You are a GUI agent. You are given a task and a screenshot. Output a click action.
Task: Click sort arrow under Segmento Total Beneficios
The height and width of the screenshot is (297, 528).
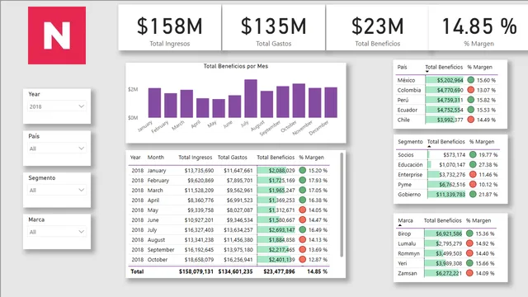pyautogui.click(x=429, y=147)
